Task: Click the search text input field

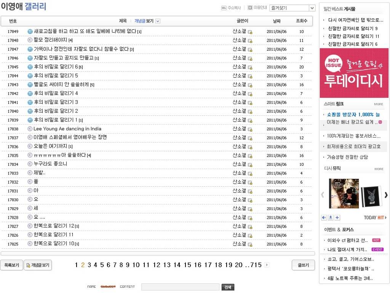Action: 180,287
